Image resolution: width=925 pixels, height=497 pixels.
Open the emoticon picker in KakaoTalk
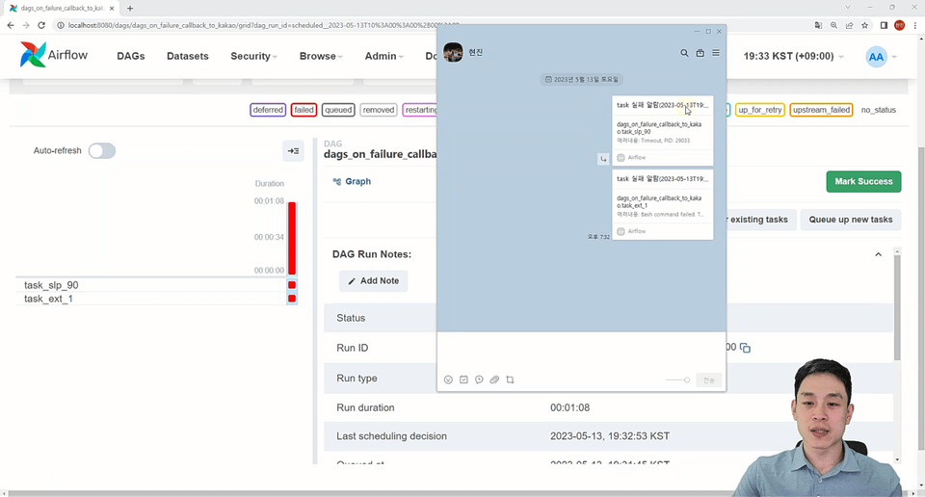pos(448,379)
